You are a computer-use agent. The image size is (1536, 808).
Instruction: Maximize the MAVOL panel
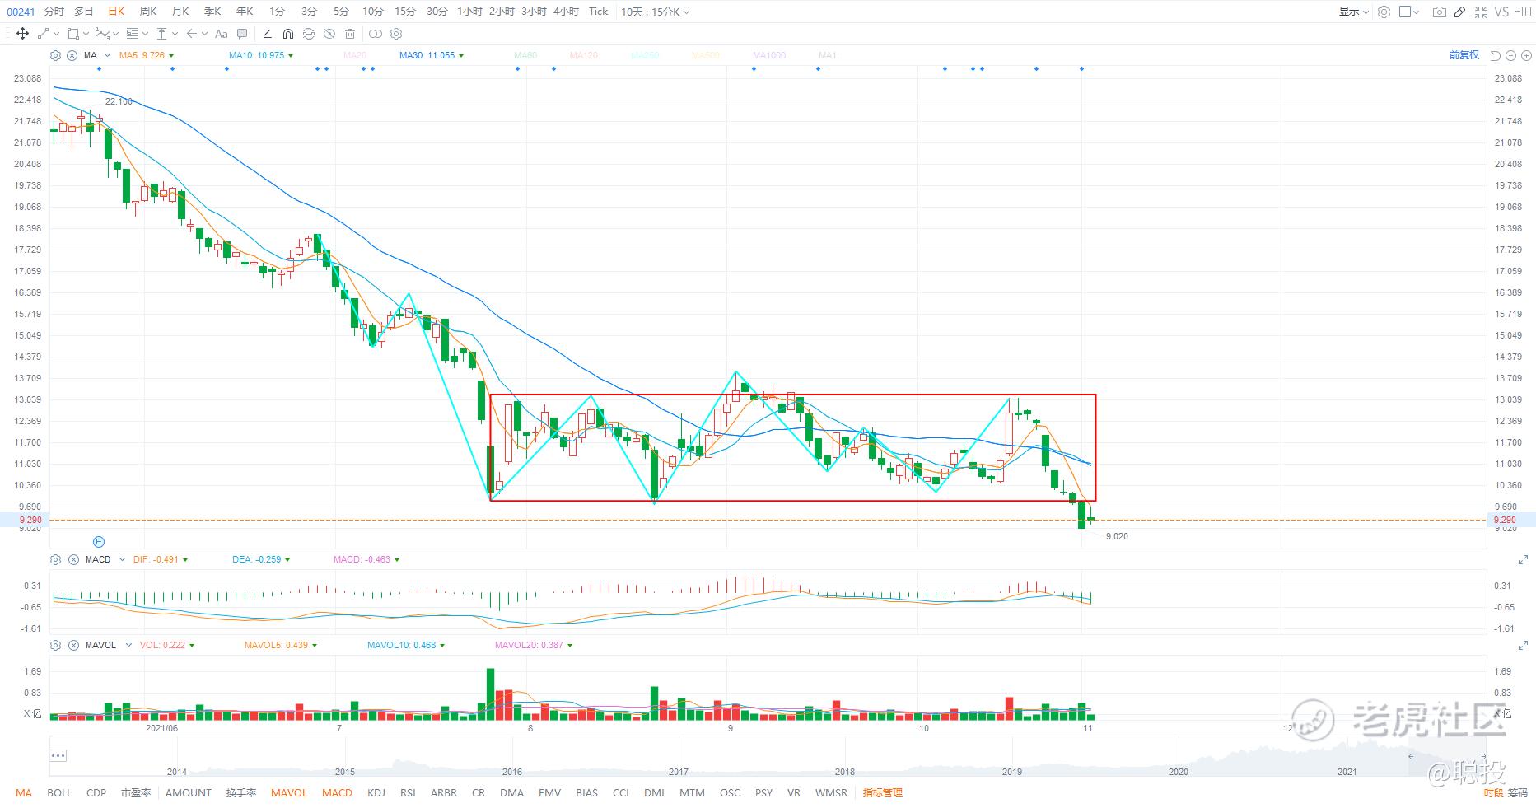[x=1523, y=646]
